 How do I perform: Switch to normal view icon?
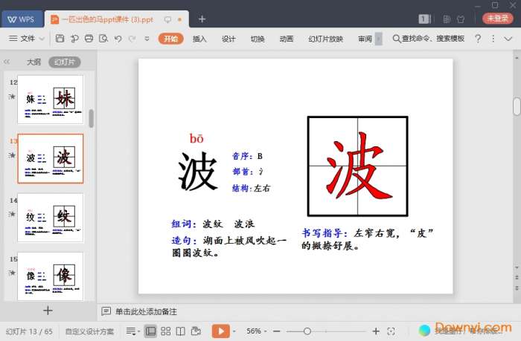[150, 331]
